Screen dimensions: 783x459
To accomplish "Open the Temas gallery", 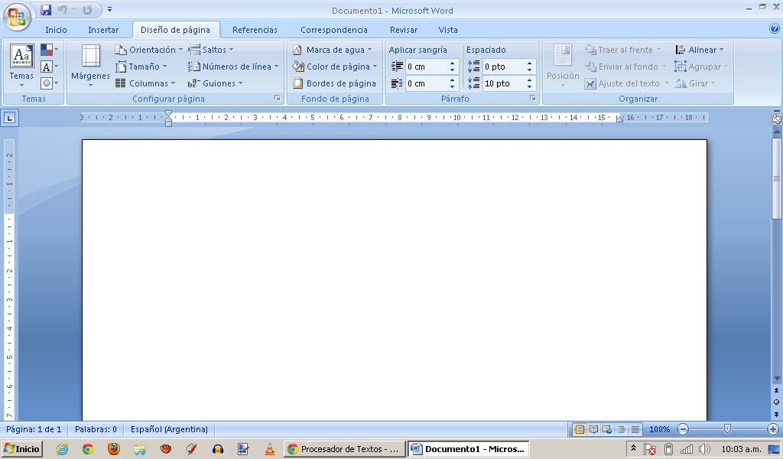I will pos(21,66).
